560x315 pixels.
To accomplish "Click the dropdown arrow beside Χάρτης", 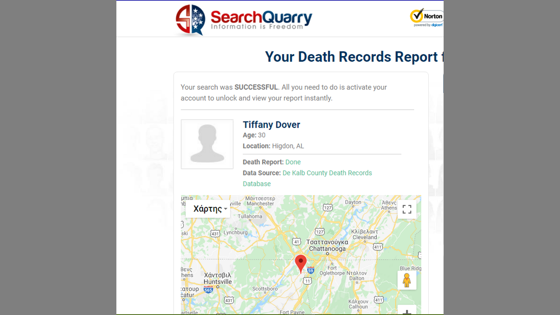I will (226, 209).
